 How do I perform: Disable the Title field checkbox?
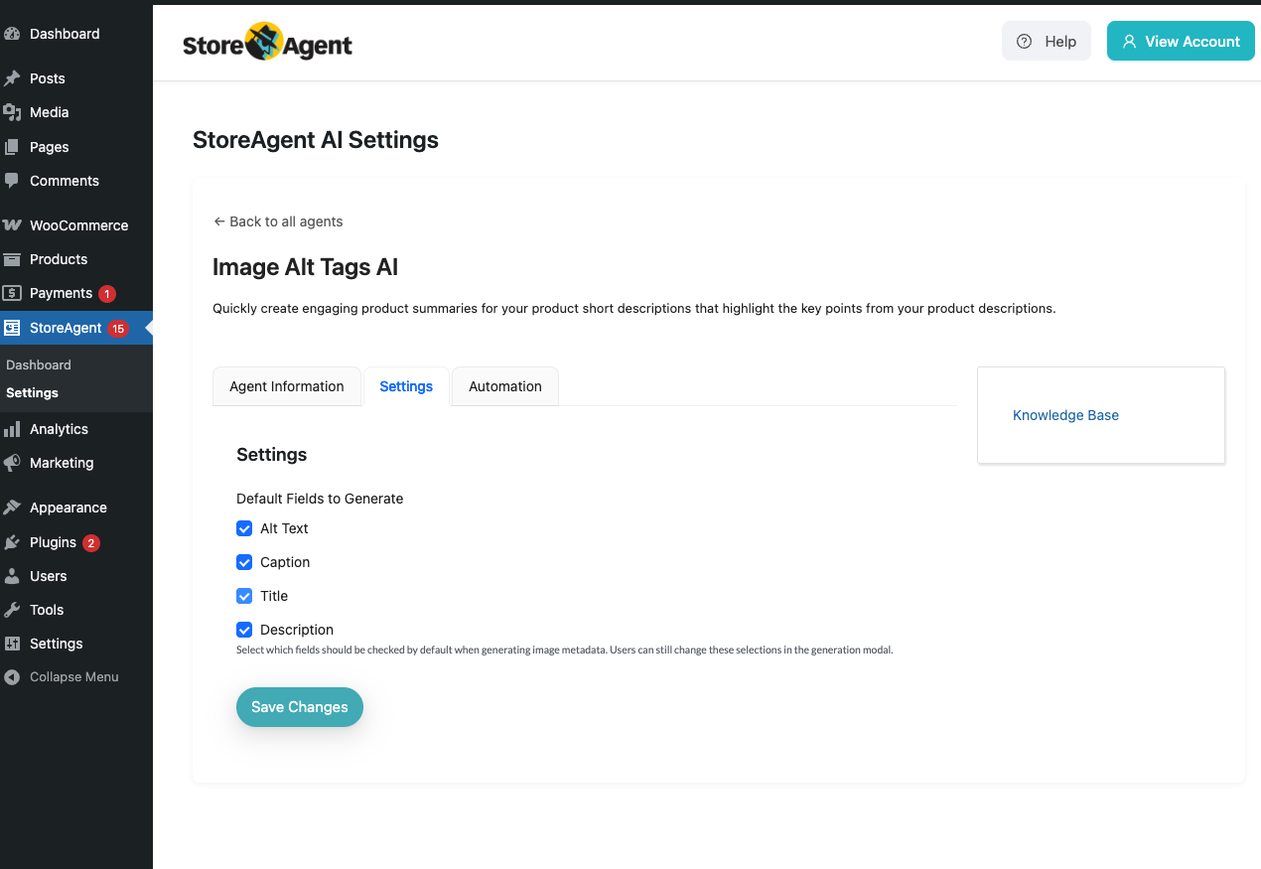coord(244,596)
